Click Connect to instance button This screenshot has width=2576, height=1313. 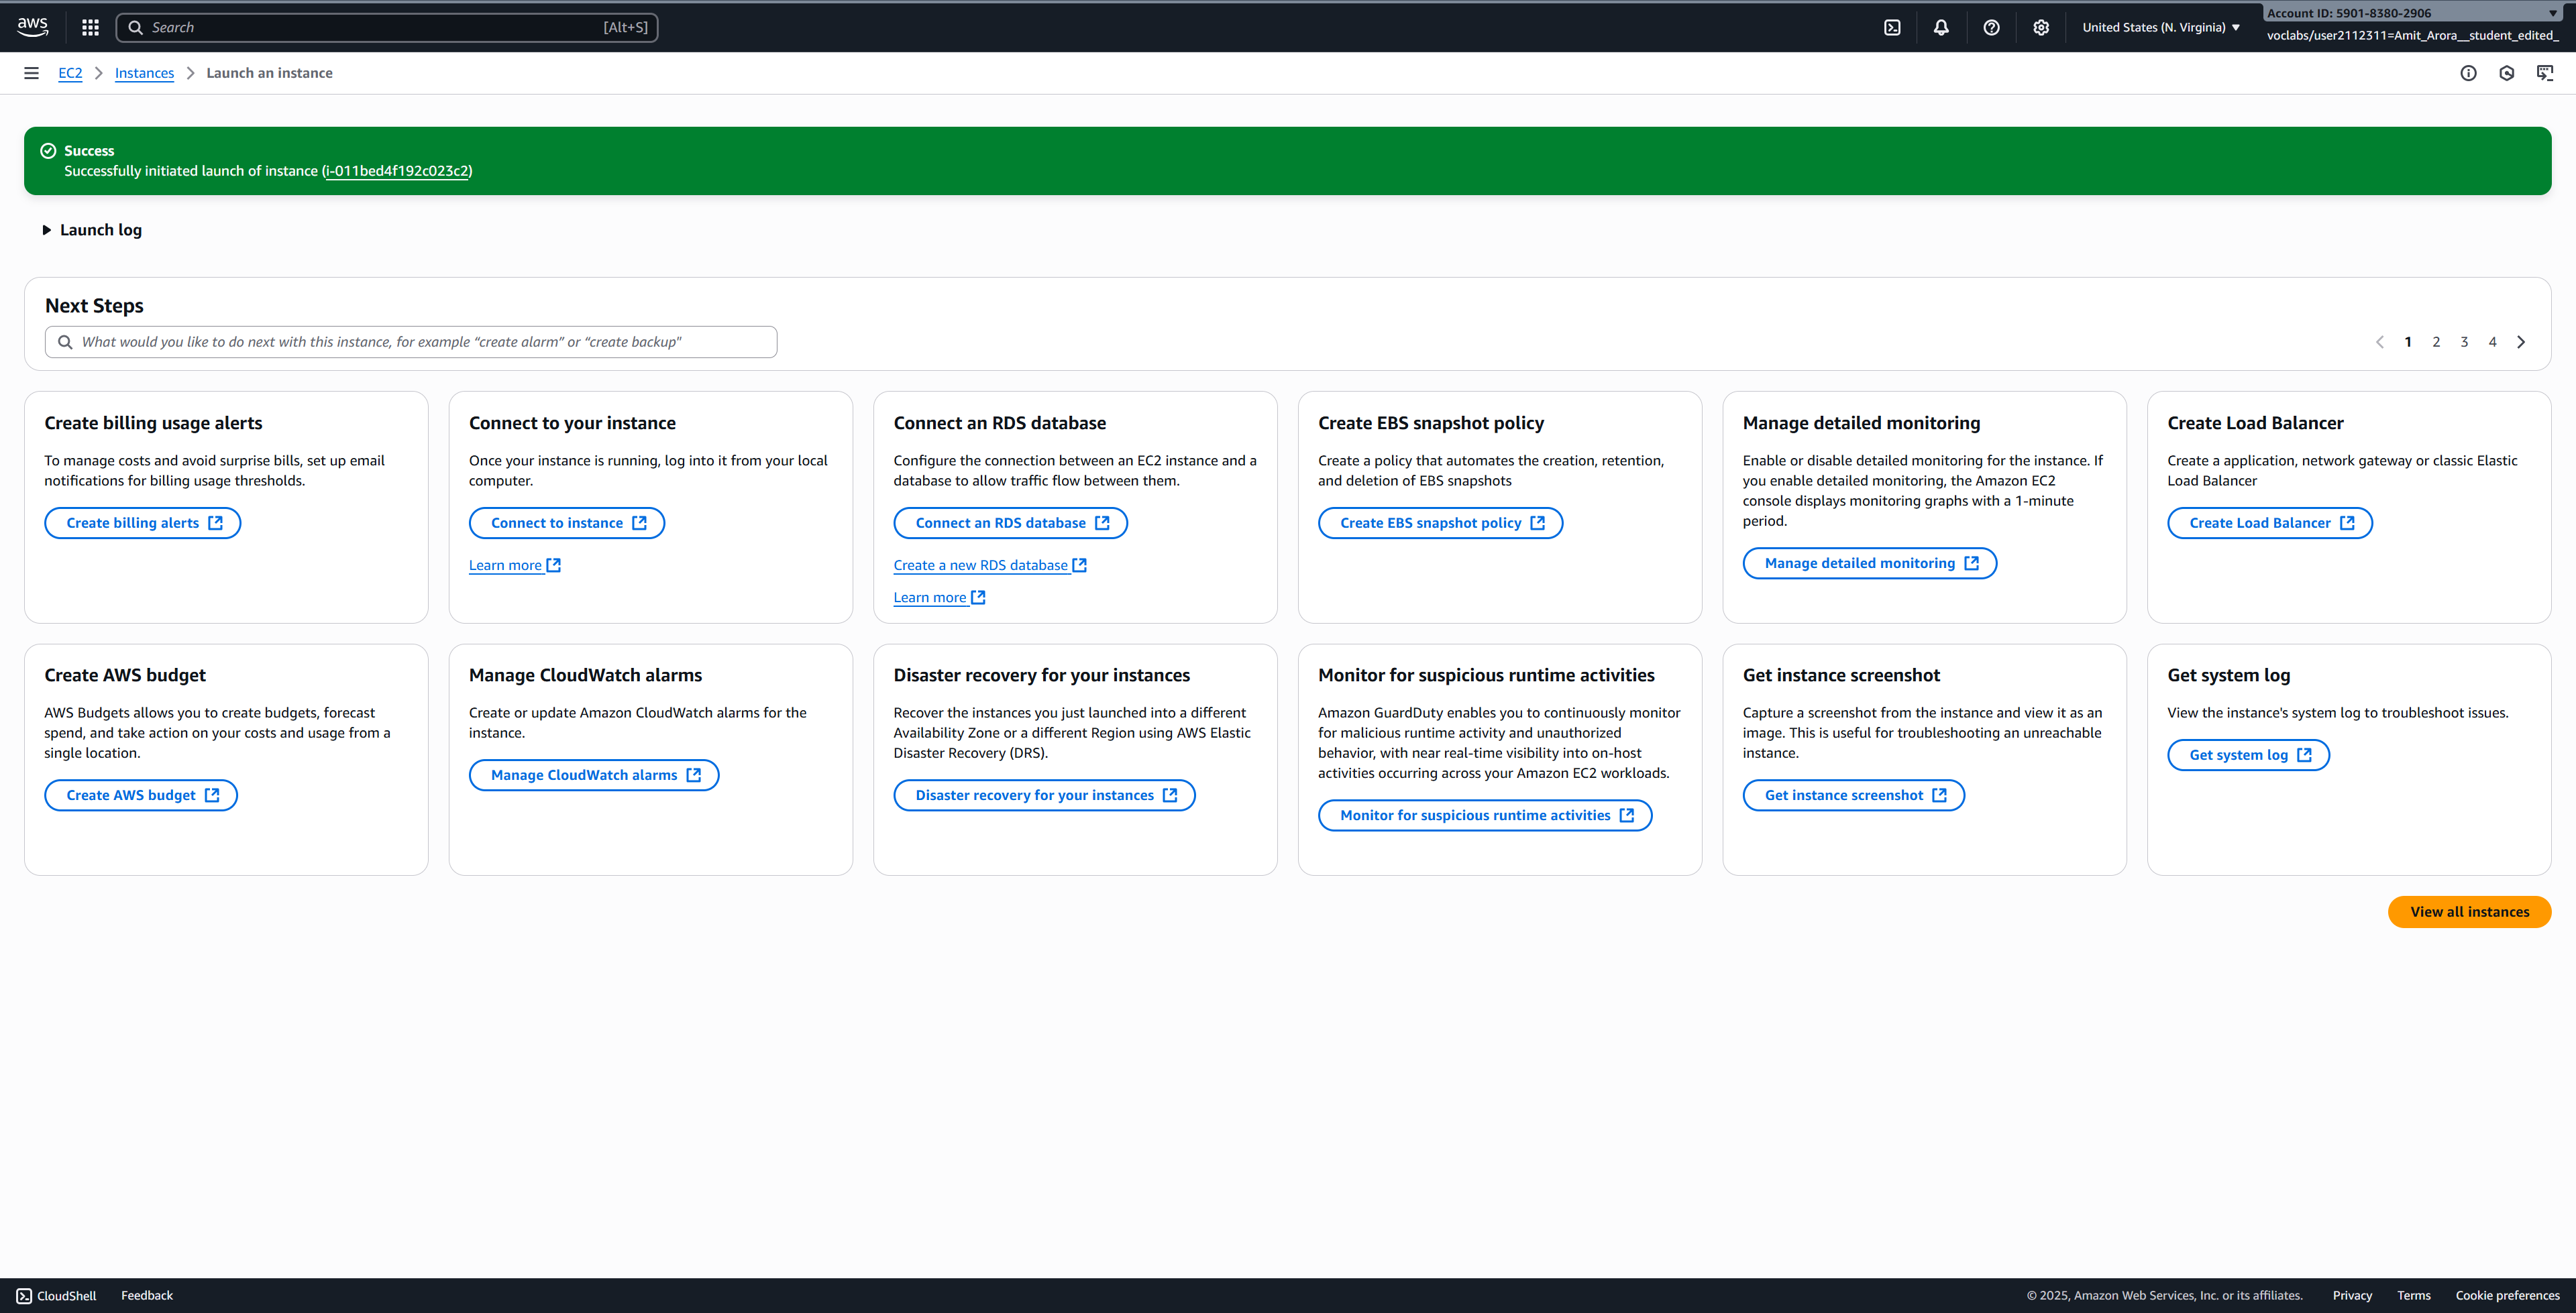coord(566,523)
